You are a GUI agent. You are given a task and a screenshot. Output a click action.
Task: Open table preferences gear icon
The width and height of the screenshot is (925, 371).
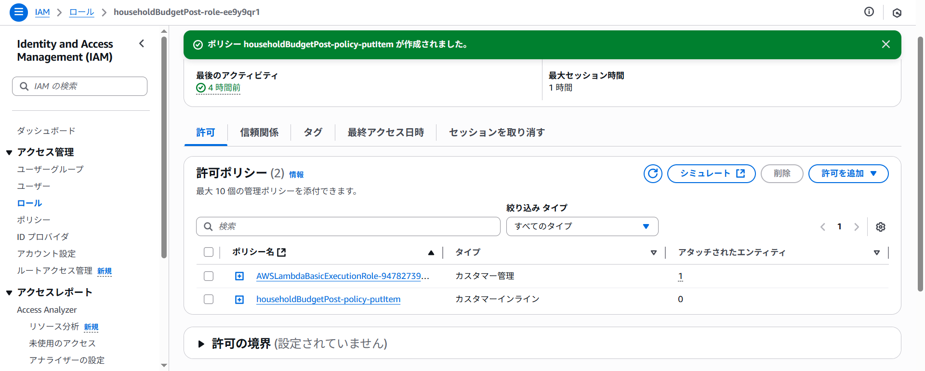click(x=880, y=227)
